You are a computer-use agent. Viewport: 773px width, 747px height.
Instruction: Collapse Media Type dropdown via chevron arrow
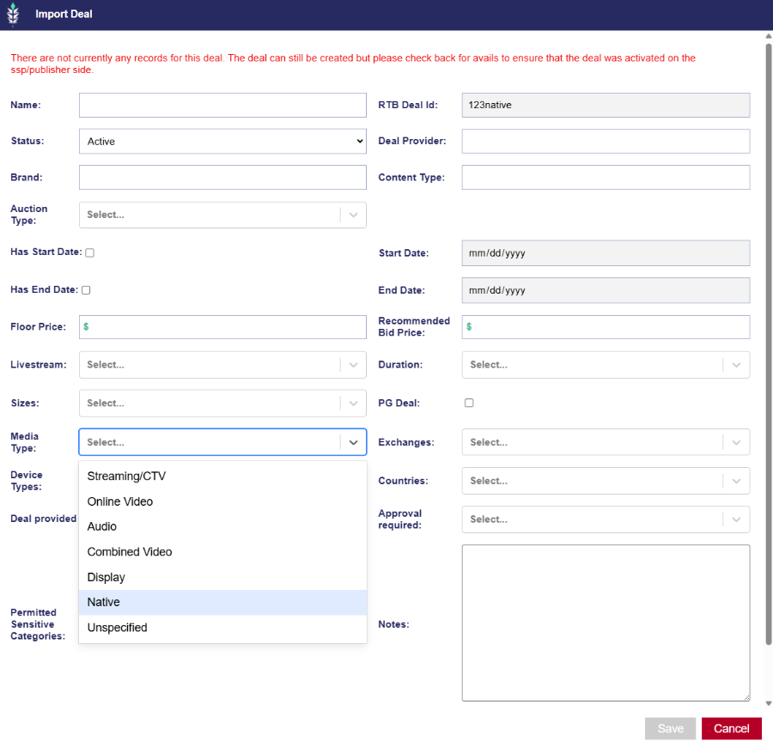point(353,442)
